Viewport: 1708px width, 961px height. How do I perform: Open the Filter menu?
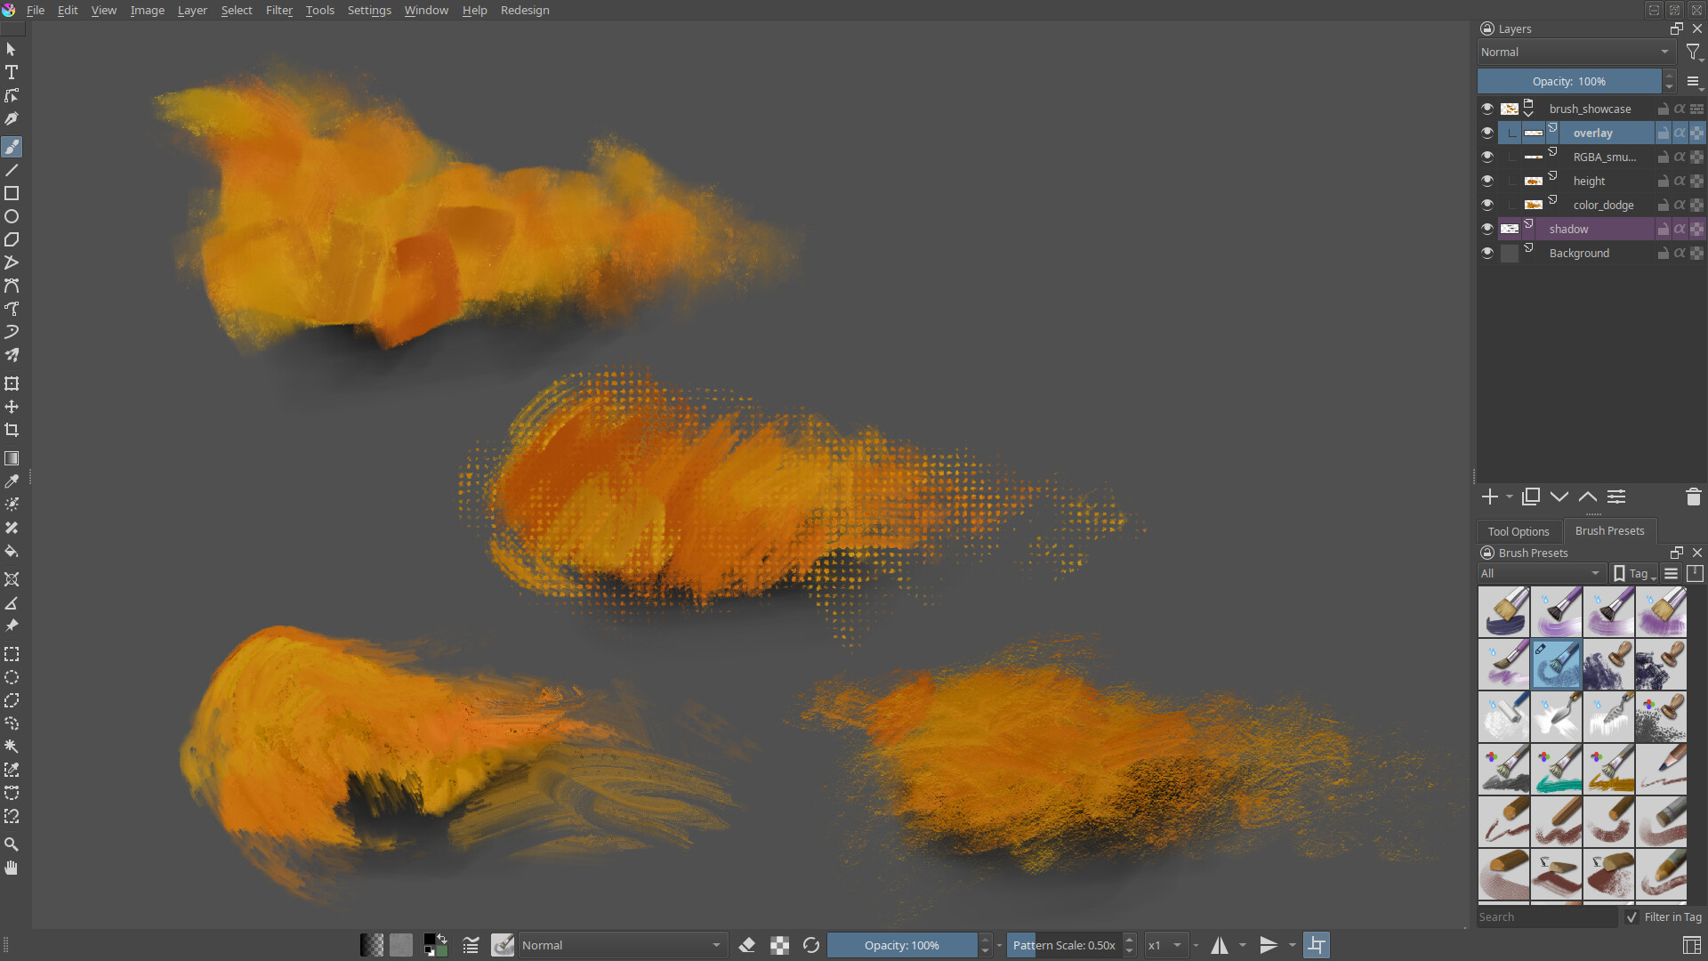click(x=278, y=10)
